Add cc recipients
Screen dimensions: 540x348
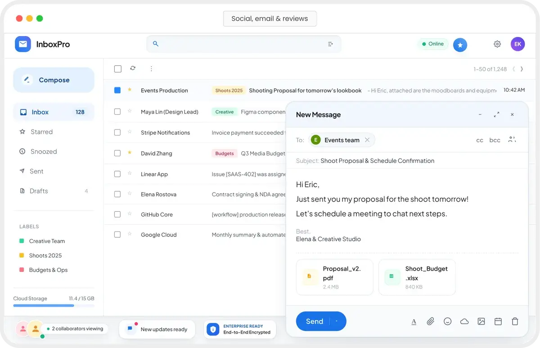(x=480, y=140)
